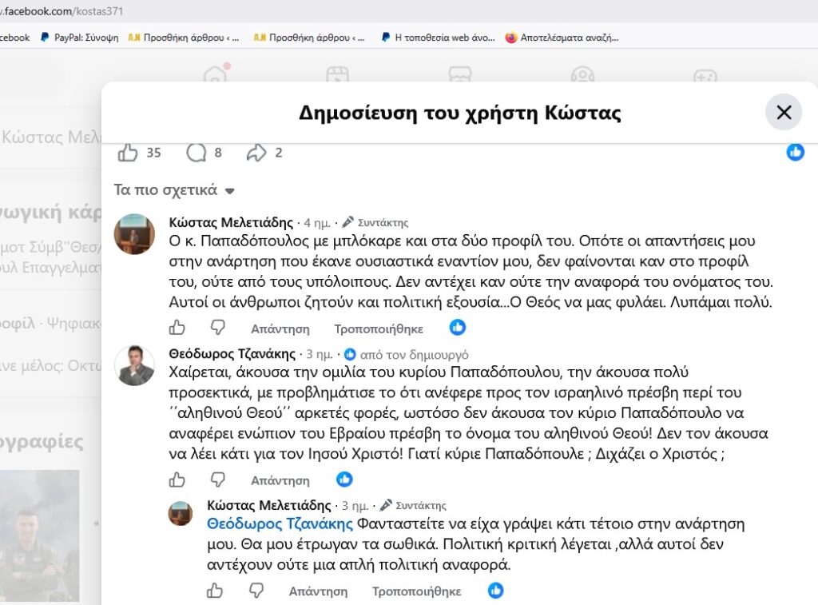This screenshot has height=605, width=818.
Task: Click the like icon showing 35
Action: [127, 153]
